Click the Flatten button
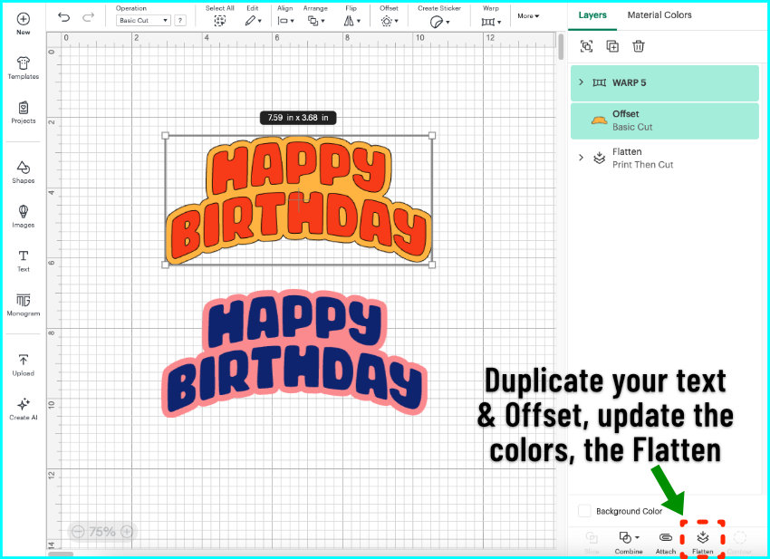Screen dimensions: 770x559 [x=703, y=543]
